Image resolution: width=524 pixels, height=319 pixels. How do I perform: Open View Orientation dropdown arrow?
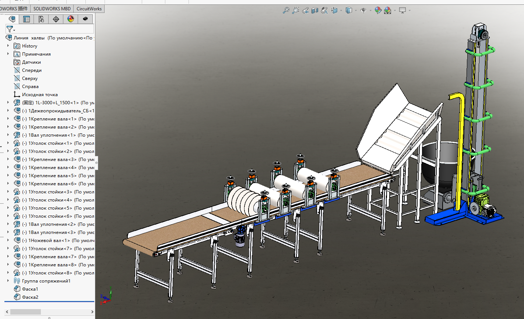[x=341, y=10]
